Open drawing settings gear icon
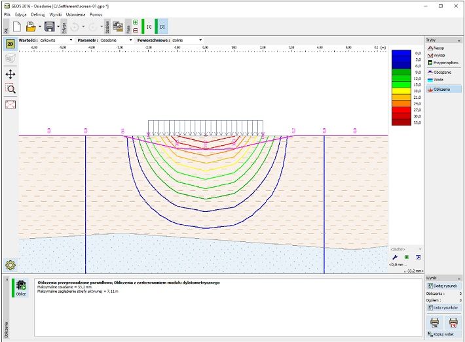Viewport: 465px width, 342px height. [x=10, y=265]
